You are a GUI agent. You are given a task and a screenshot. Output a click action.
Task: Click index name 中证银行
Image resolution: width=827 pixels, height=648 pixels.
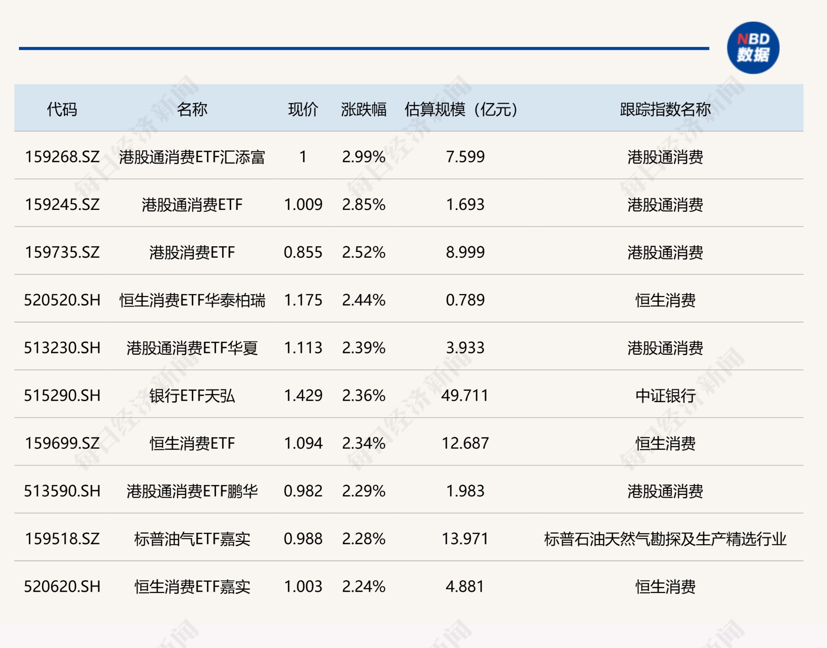(665, 396)
